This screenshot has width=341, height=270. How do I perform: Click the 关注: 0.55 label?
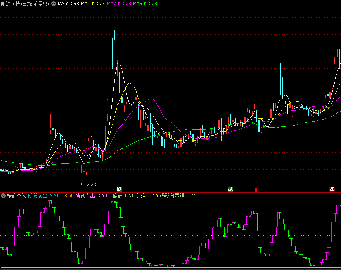pyautogui.click(x=147, y=196)
